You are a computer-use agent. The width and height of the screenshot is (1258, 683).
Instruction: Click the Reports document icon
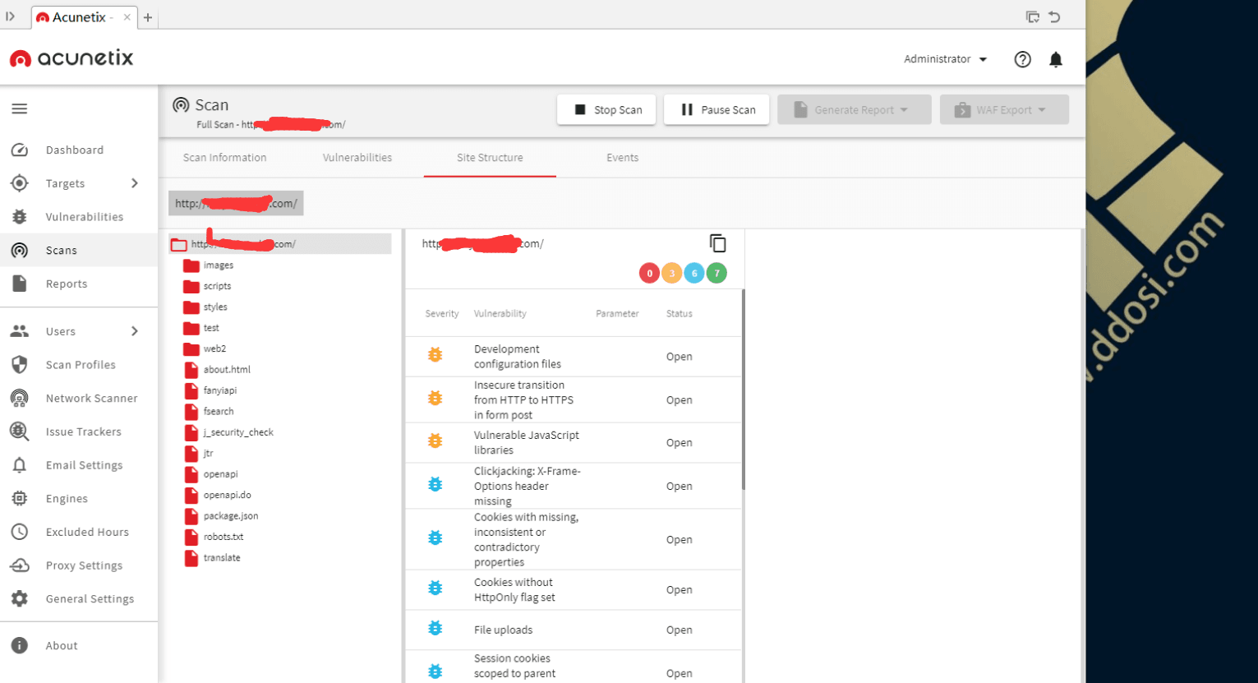[x=20, y=284]
